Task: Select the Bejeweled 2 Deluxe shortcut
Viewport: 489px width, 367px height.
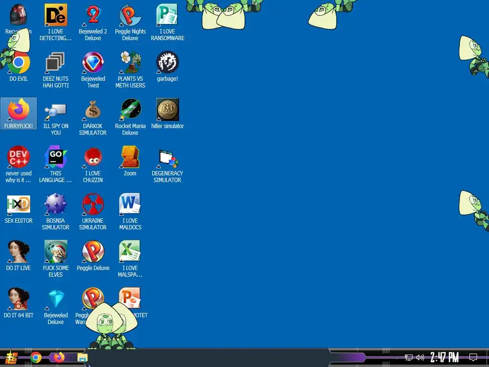Action: (93, 15)
